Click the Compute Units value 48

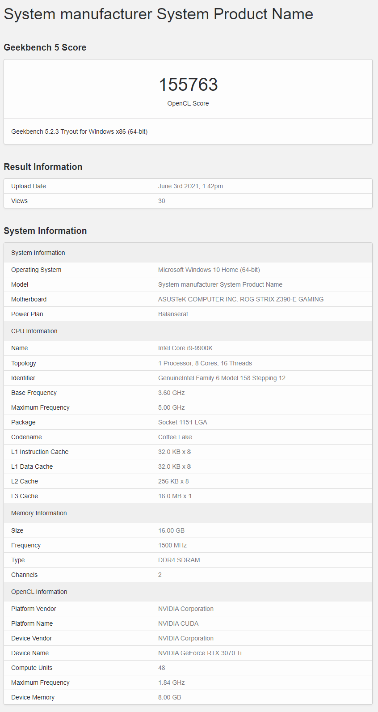[x=162, y=668]
